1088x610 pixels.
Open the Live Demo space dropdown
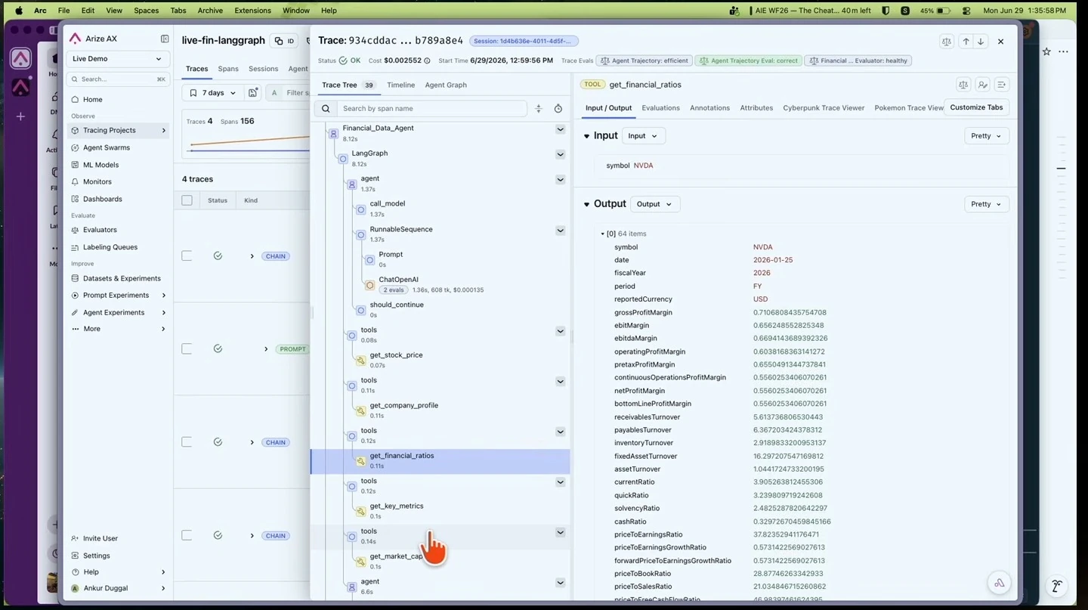(x=117, y=59)
